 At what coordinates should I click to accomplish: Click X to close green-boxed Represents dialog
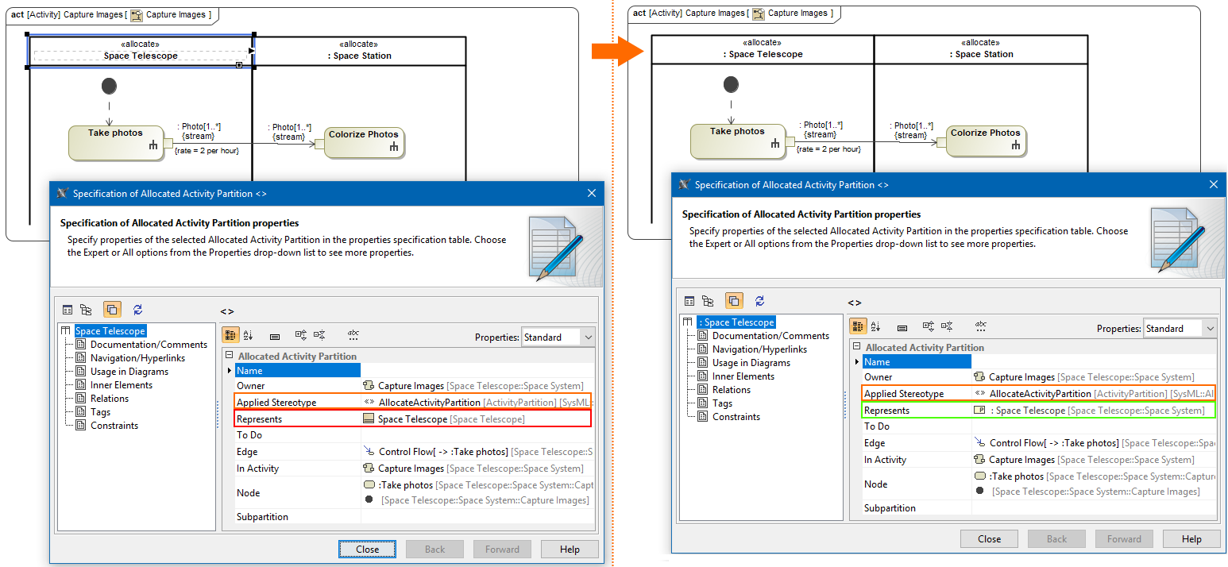tap(1213, 184)
